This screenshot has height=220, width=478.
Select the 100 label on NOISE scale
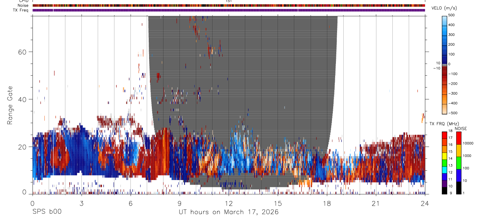pyautogui.click(x=466, y=168)
